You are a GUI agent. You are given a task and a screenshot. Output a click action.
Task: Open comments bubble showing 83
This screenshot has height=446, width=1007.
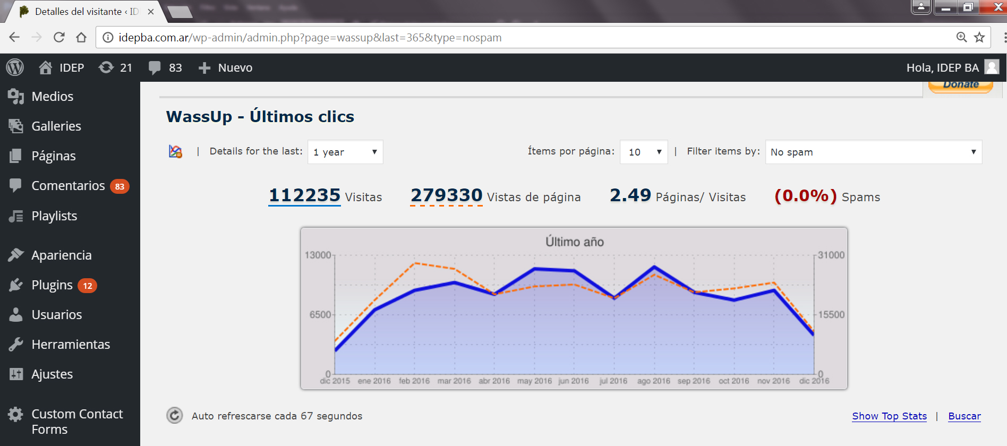(155, 68)
